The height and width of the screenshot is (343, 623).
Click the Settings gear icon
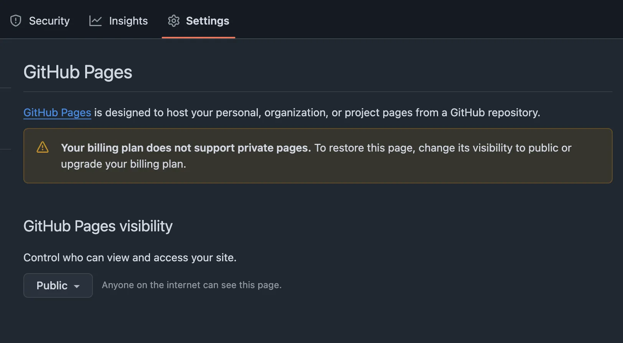point(174,21)
